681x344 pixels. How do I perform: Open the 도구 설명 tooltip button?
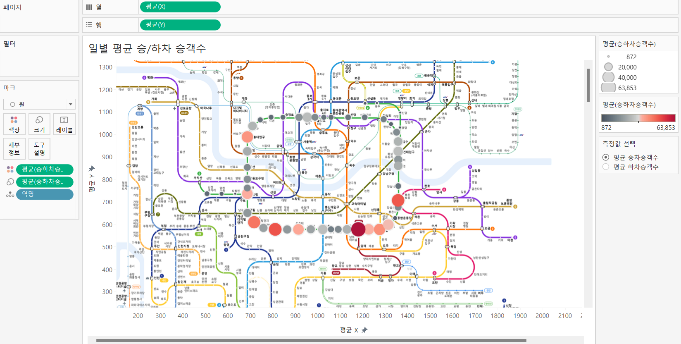pyautogui.click(x=39, y=149)
